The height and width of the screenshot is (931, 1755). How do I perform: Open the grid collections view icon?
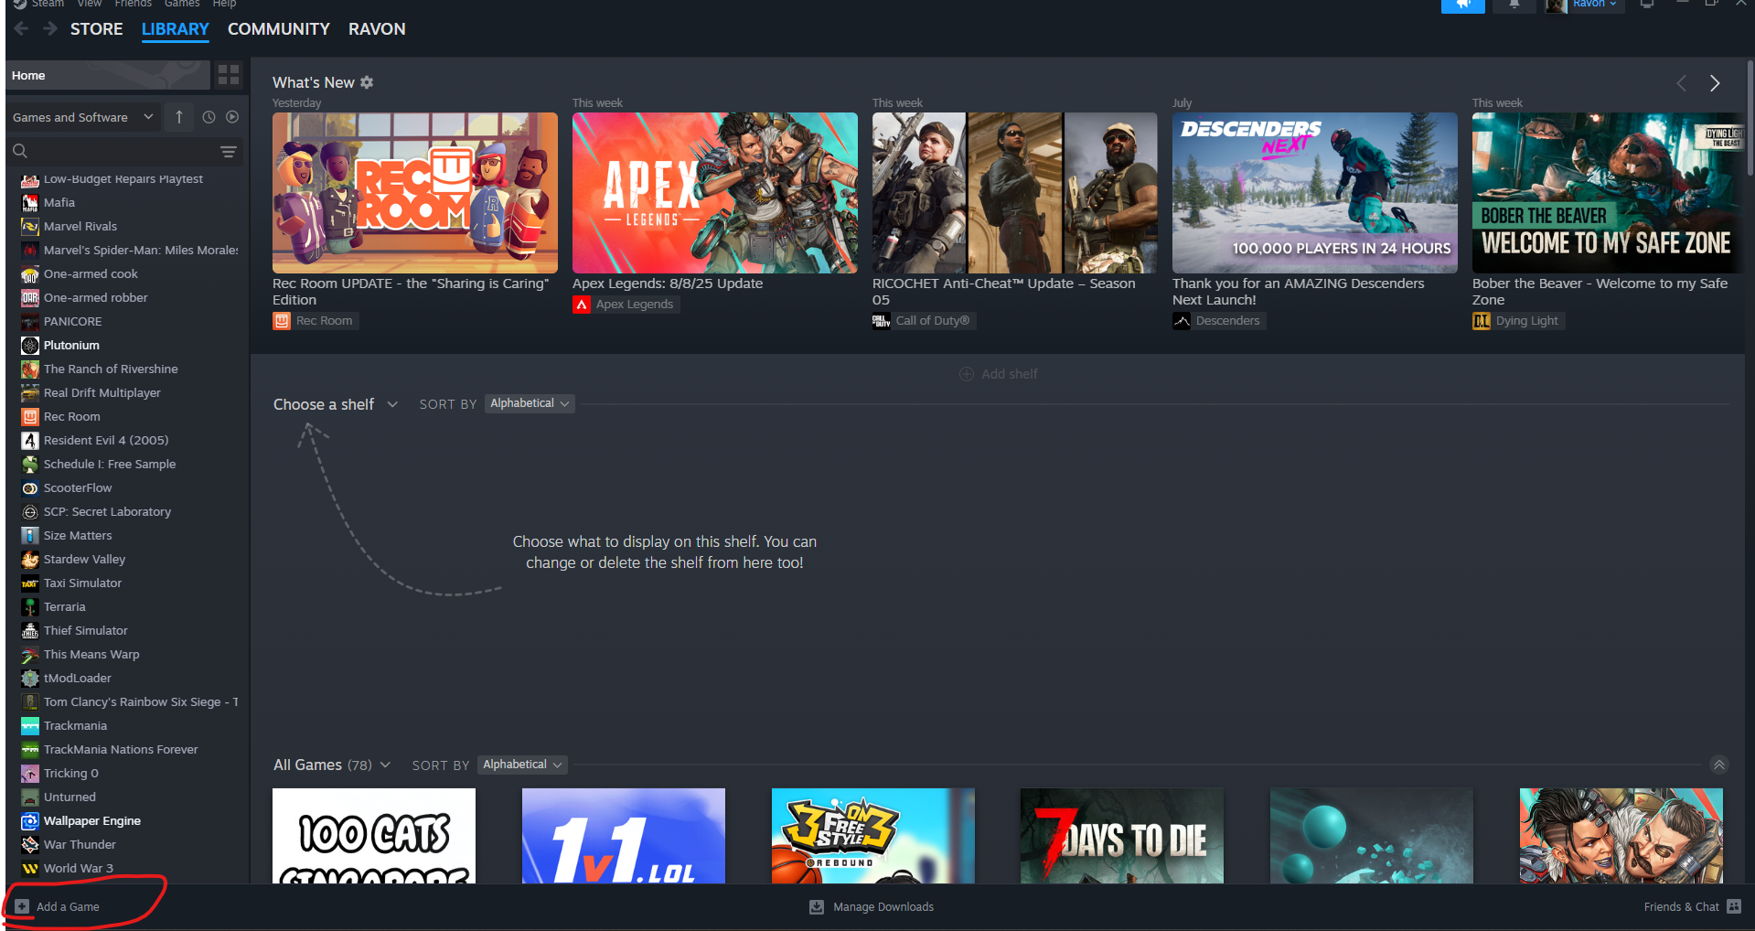pyautogui.click(x=229, y=75)
